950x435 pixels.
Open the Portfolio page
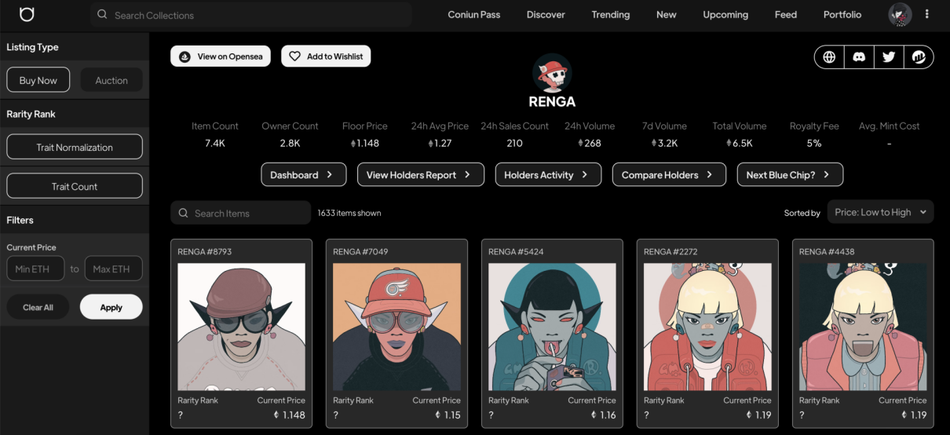tap(842, 14)
